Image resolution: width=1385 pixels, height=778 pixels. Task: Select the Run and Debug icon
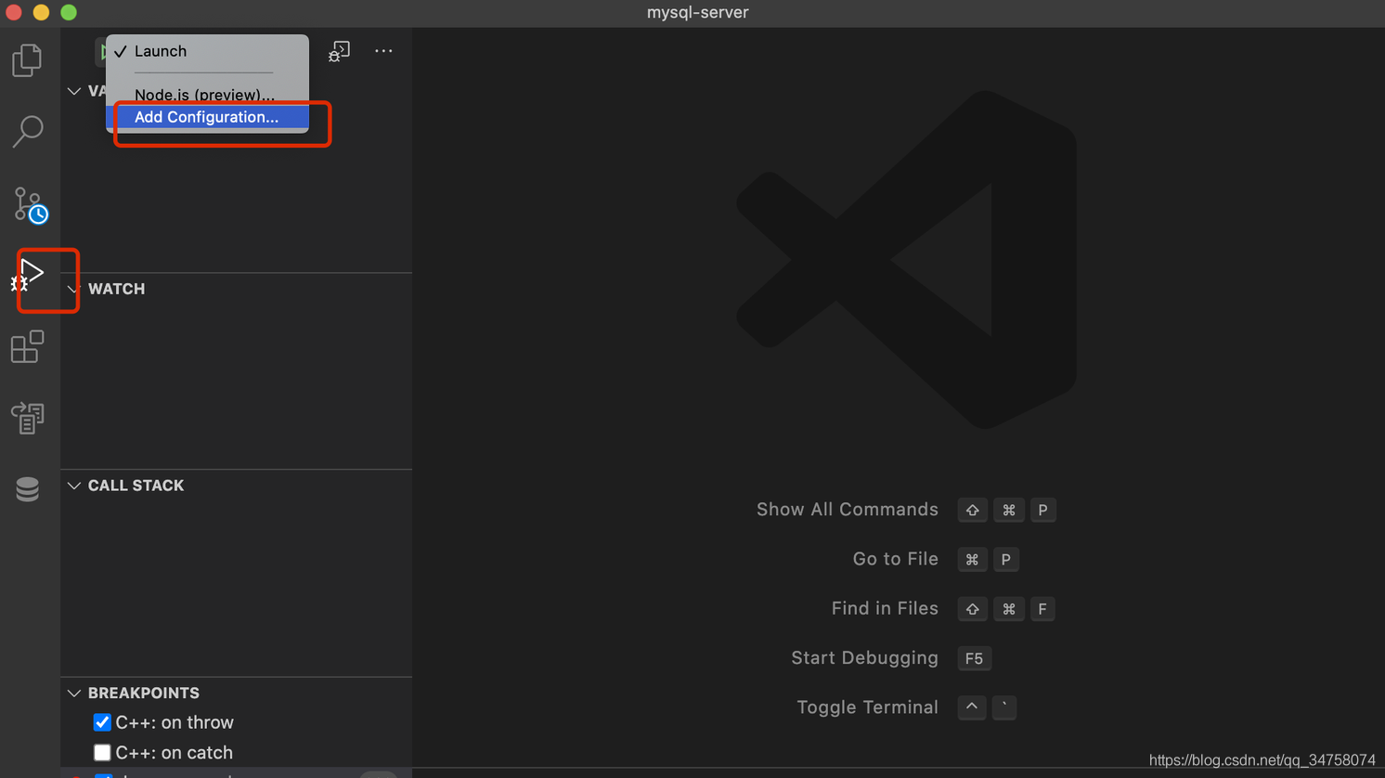(30, 275)
